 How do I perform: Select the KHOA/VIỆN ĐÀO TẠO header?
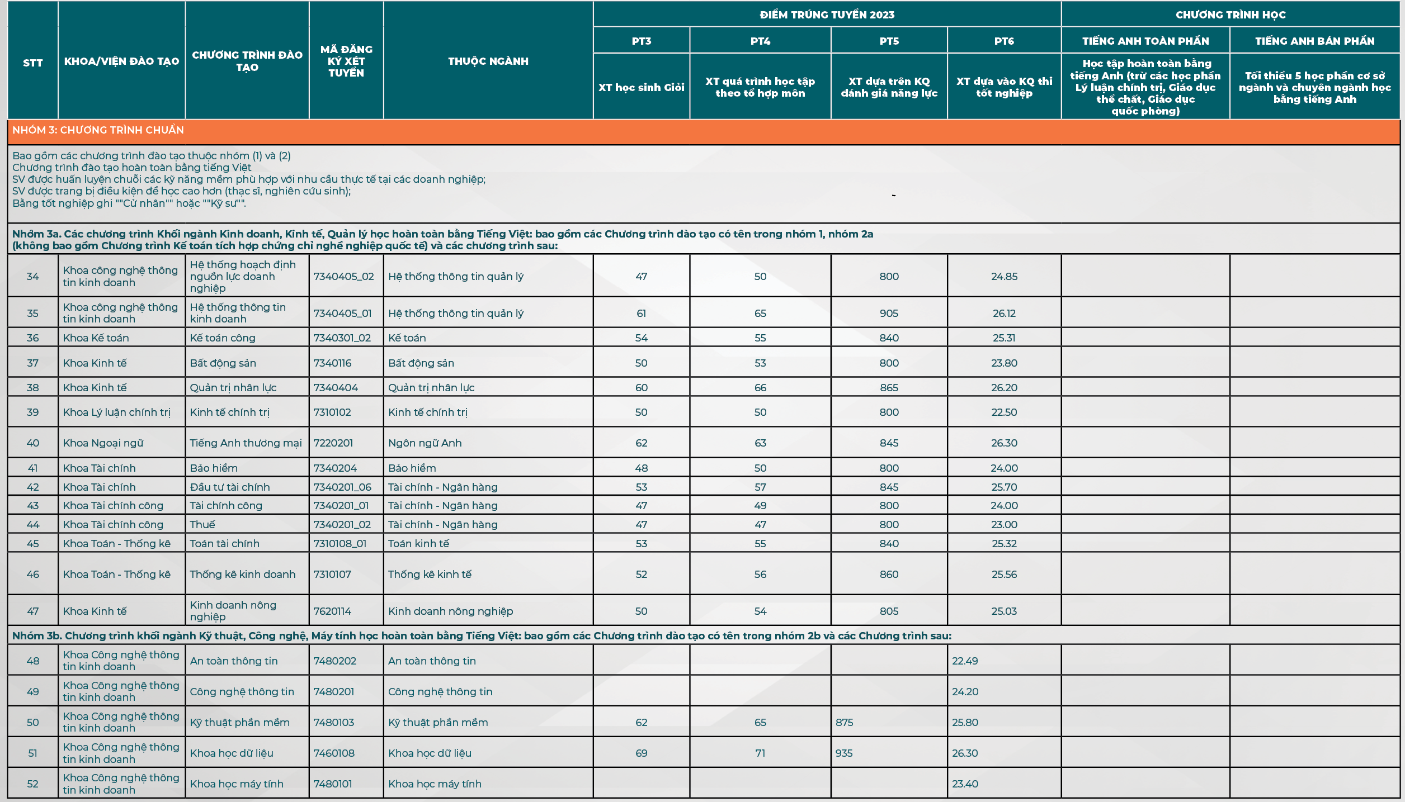[x=121, y=61]
